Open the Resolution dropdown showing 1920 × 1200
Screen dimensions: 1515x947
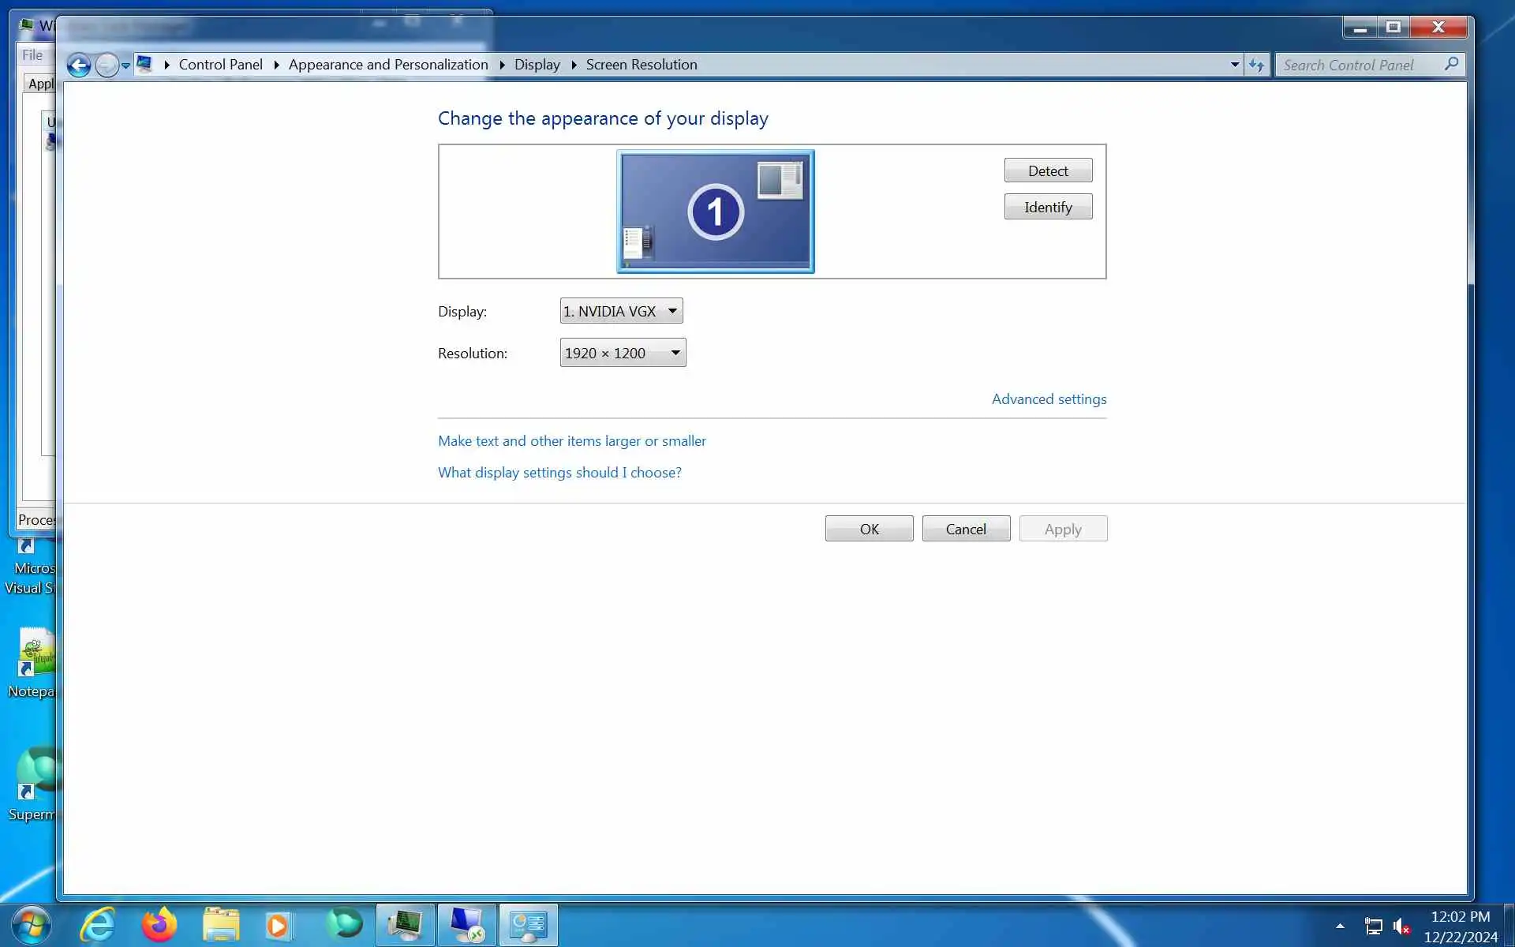click(623, 353)
